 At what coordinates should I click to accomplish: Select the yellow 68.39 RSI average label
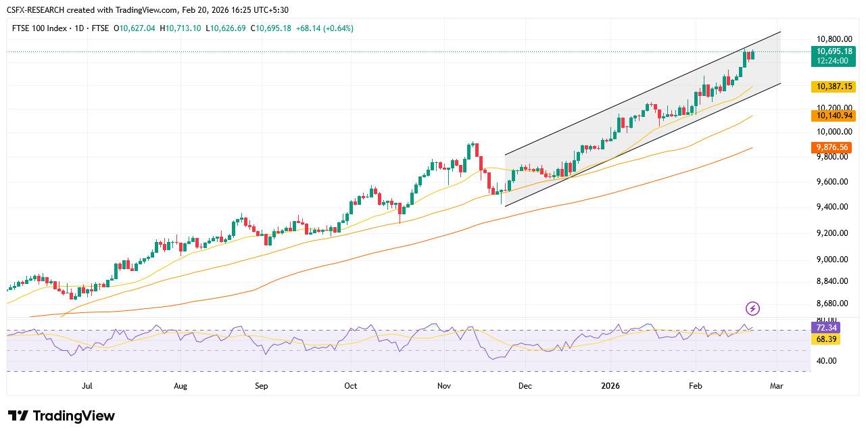[x=825, y=340]
